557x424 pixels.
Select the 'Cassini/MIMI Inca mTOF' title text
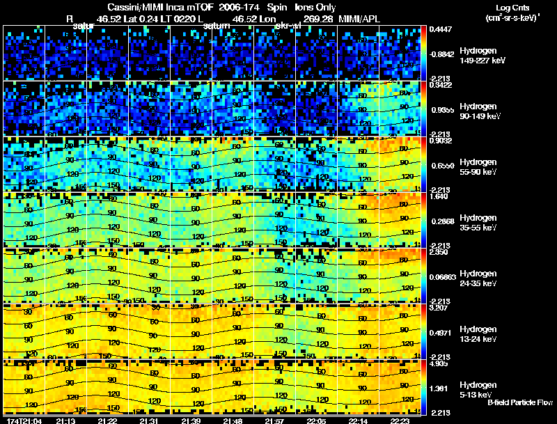[160, 7]
